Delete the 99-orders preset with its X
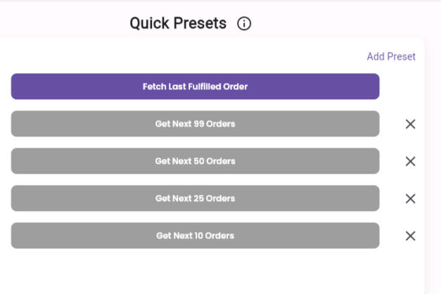Viewport: 441px width, 294px height. point(411,124)
